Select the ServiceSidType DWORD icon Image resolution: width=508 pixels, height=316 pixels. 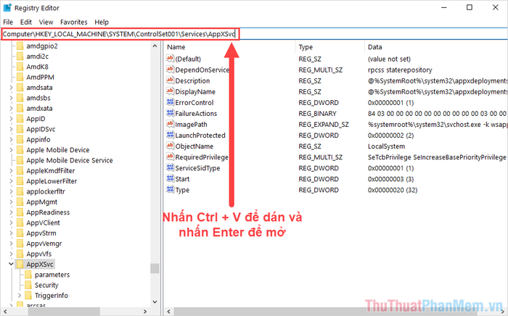pyautogui.click(x=170, y=167)
